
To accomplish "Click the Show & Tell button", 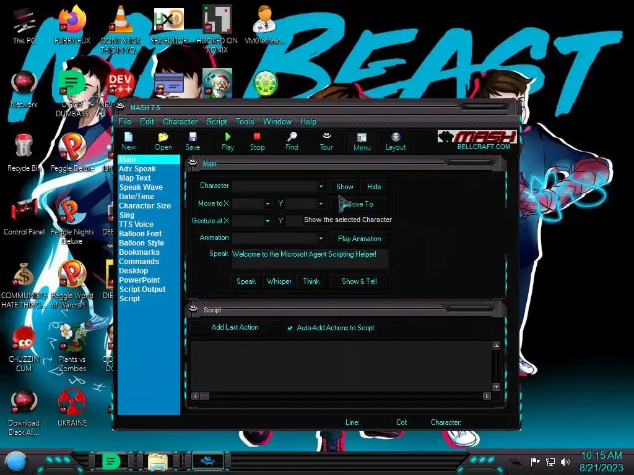I will 359,281.
